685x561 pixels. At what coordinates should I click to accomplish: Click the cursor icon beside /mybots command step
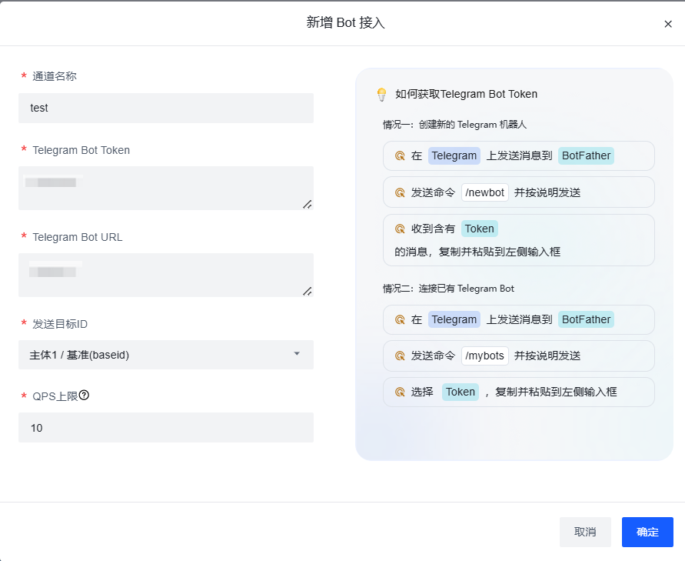400,356
